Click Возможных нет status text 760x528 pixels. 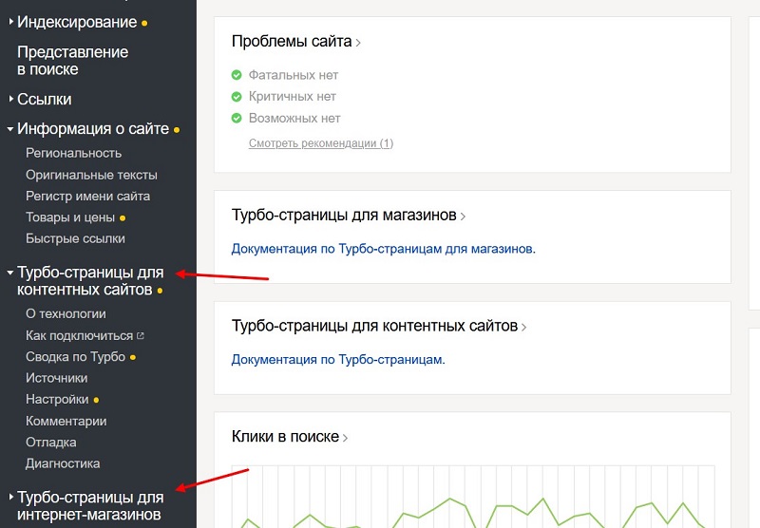pyautogui.click(x=294, y=118)
